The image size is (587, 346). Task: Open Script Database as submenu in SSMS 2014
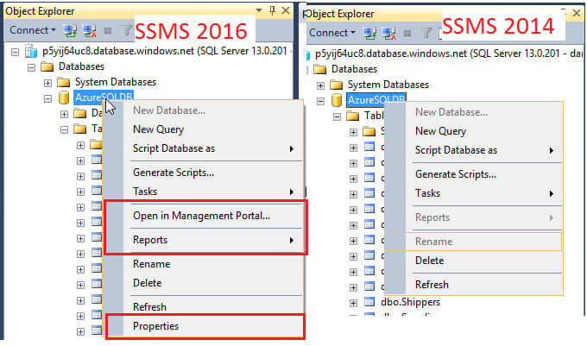(474, 150)
